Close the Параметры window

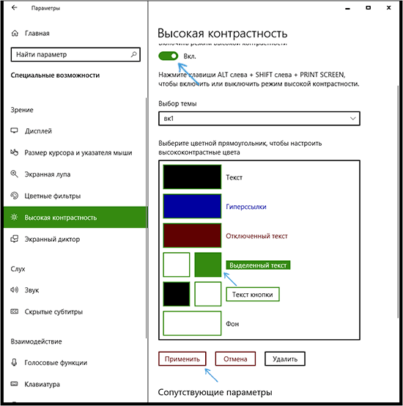click(x=388, y=8)
